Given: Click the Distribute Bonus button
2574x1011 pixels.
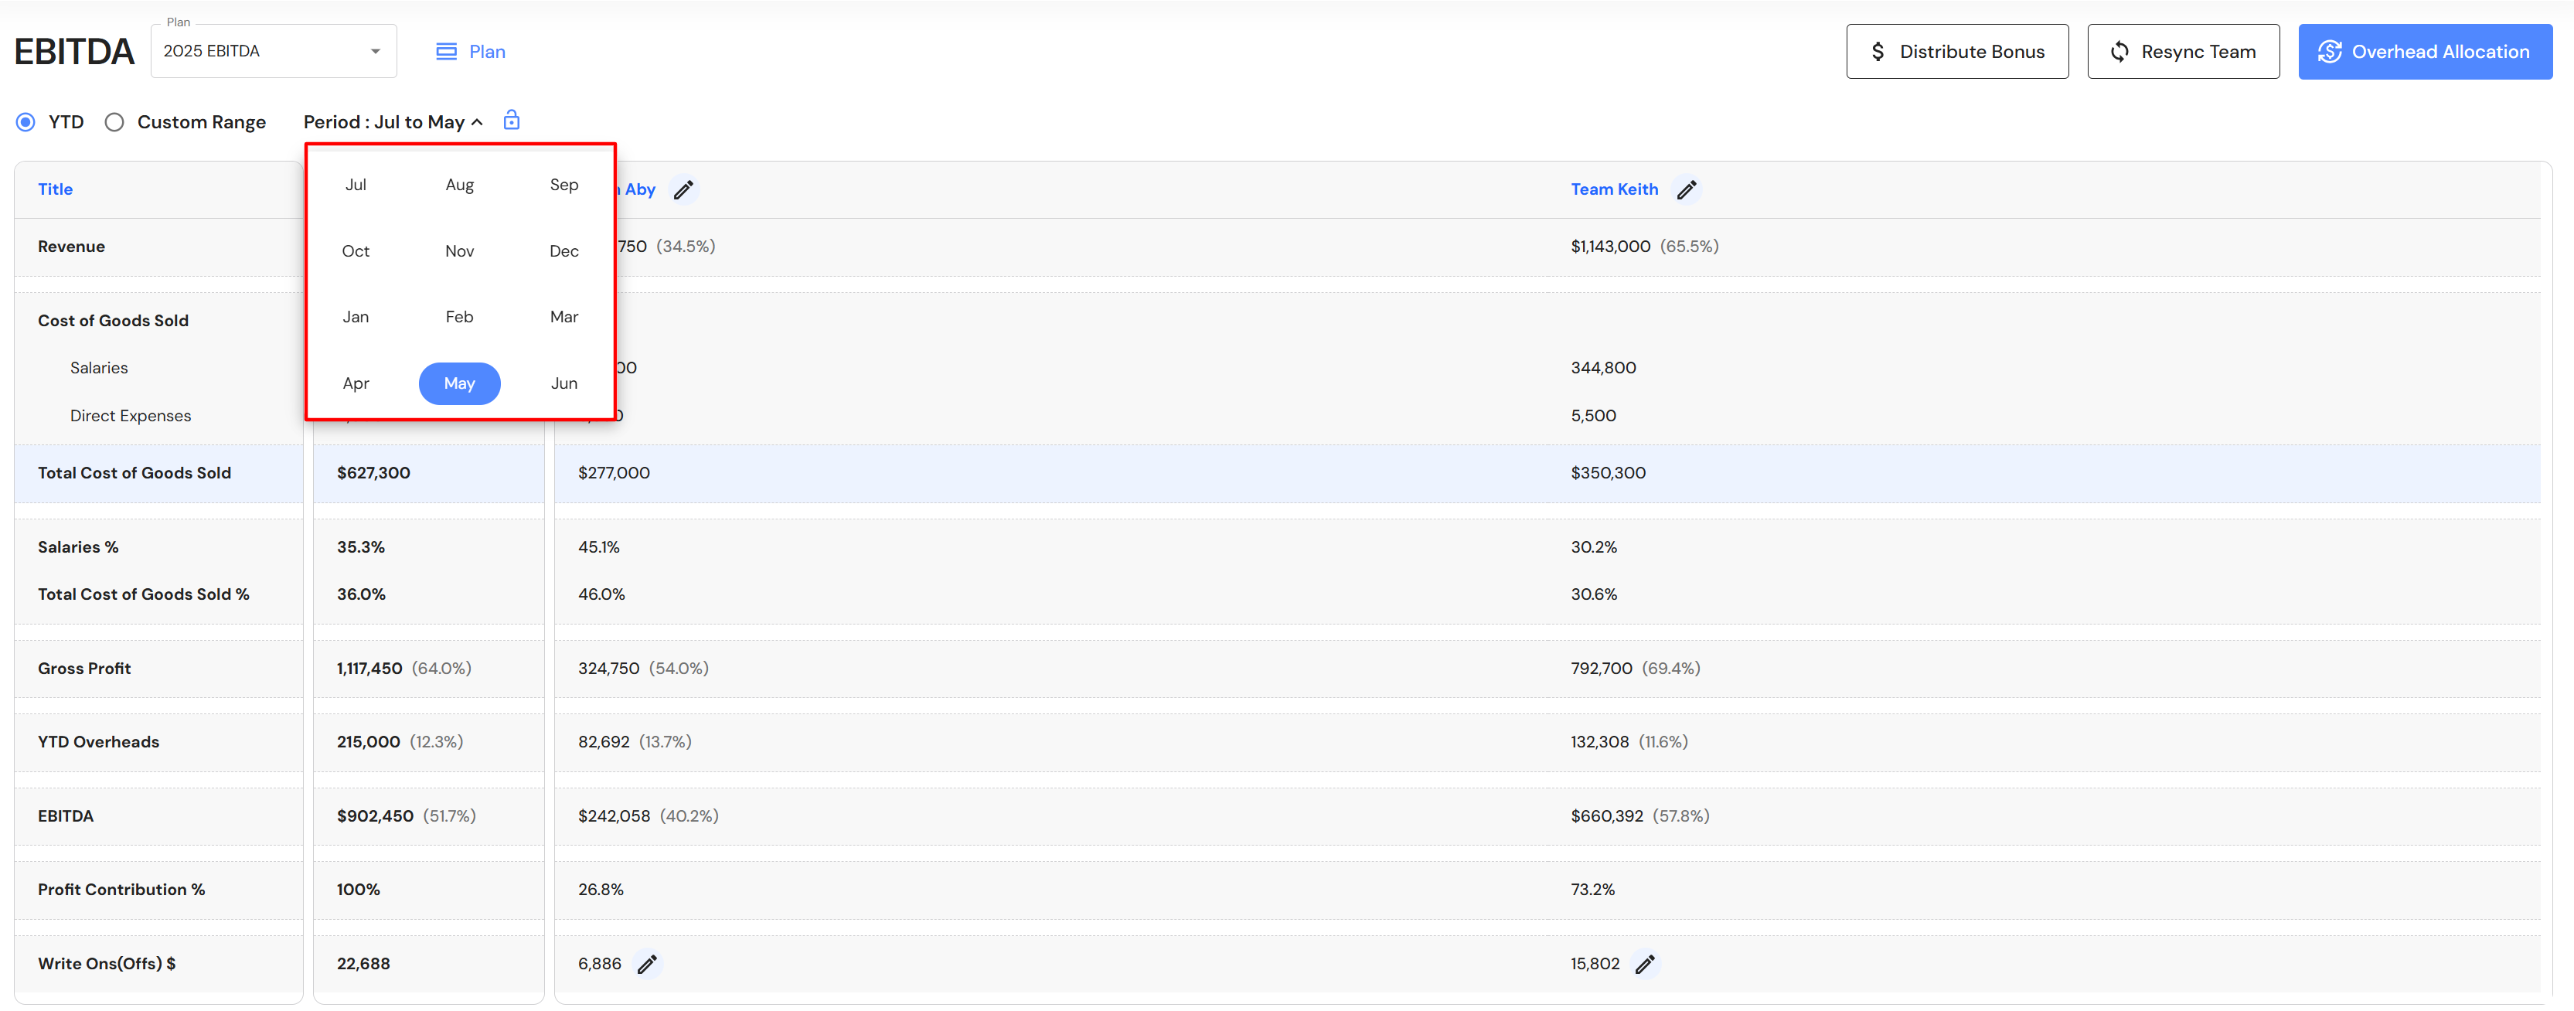Looking at the screenshot, I should 1956,52.
